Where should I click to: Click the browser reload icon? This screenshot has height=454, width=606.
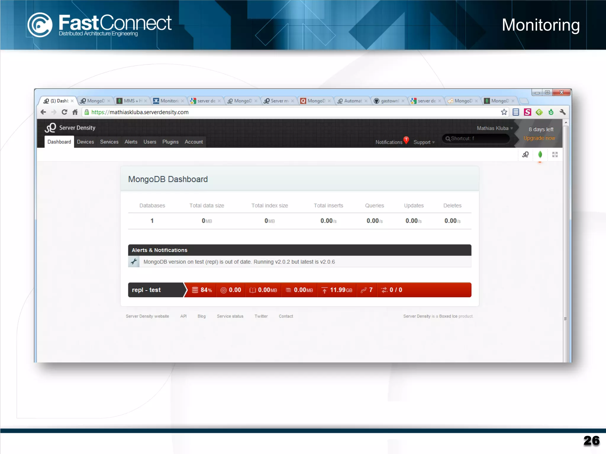point(64,112)
